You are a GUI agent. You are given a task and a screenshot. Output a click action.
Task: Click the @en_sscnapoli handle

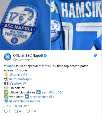click(x=23, y=60)
